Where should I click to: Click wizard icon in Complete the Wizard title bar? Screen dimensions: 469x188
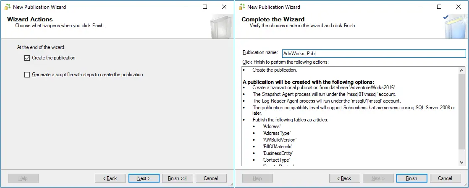point(242,7)
